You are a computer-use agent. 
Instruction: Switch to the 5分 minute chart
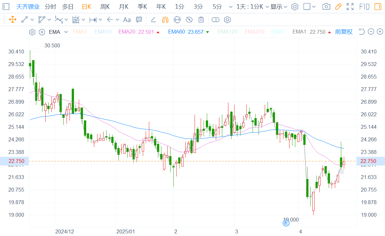[x=217, y=7]
